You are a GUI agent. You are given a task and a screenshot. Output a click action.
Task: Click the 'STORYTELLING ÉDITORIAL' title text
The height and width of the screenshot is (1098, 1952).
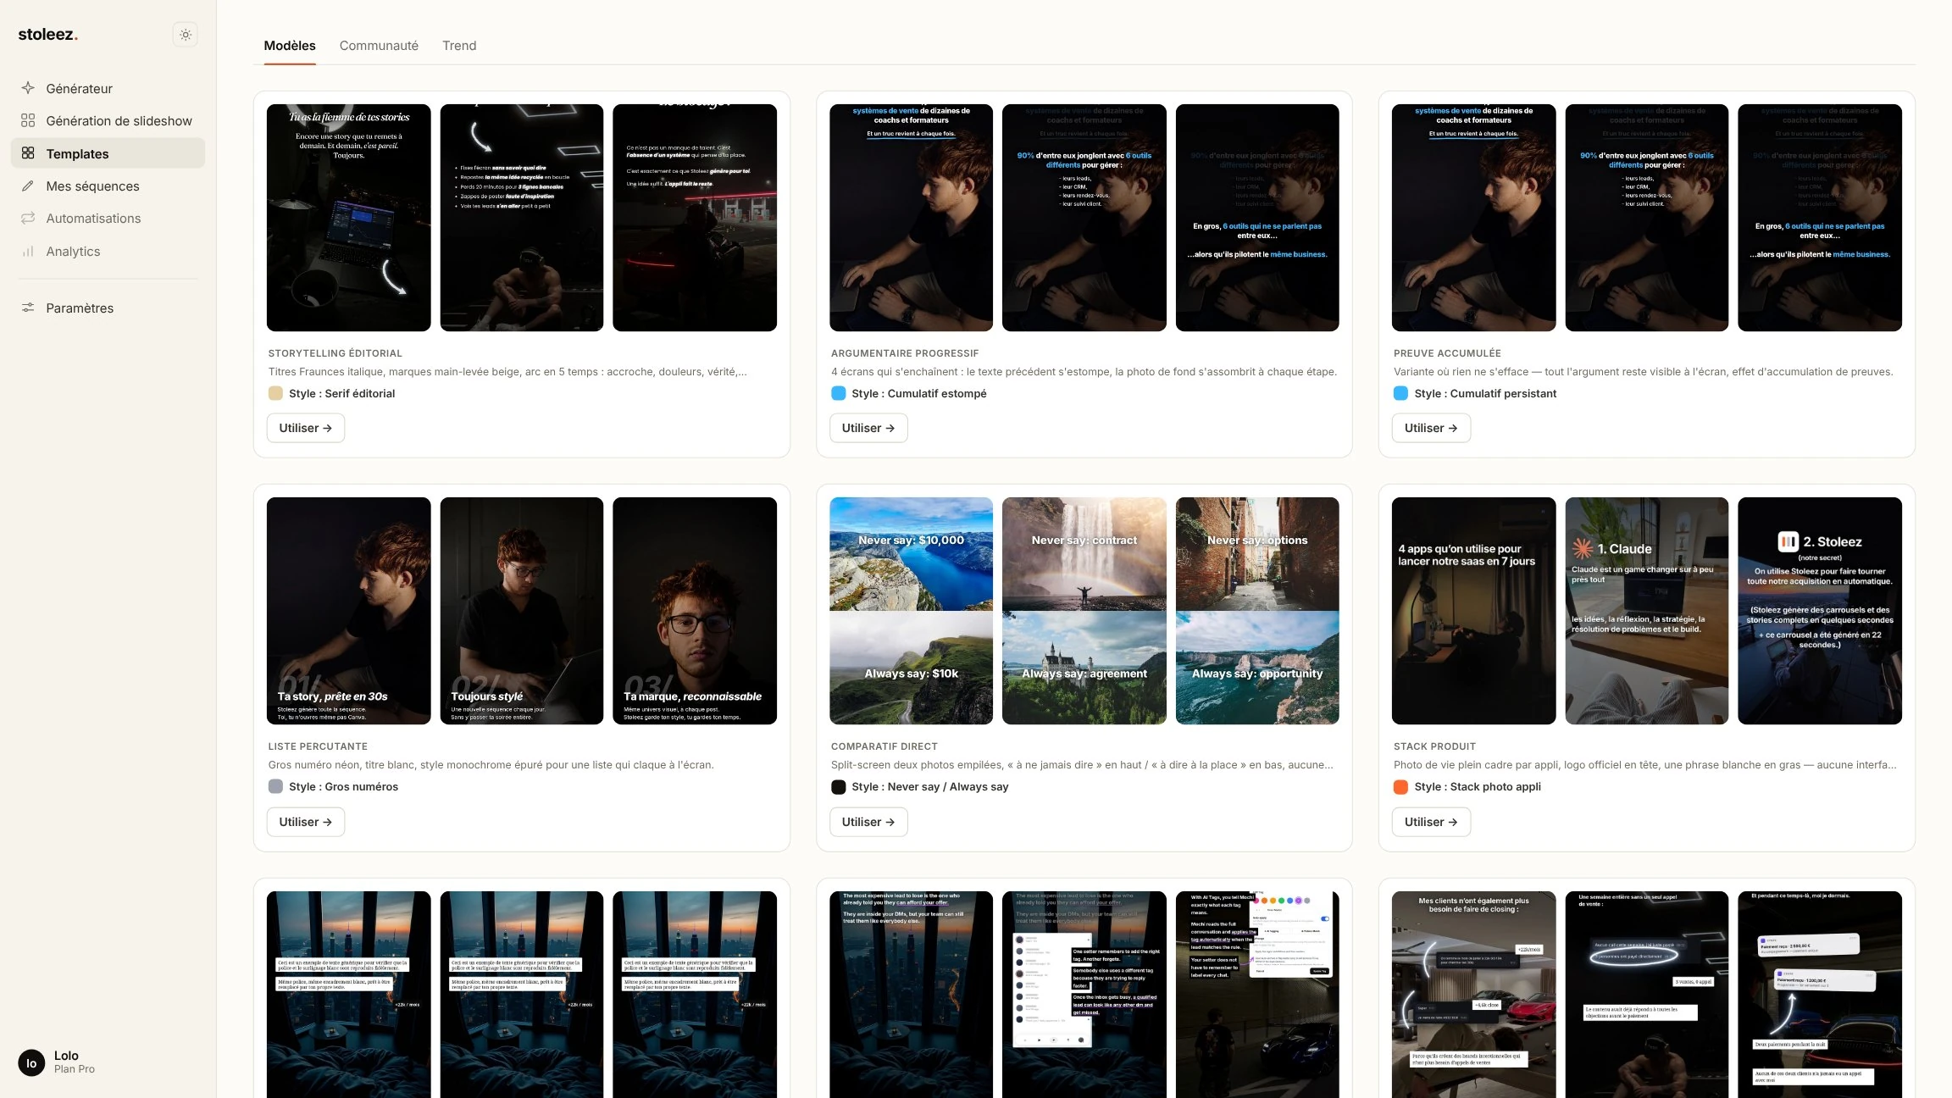[x=335, y=353]
